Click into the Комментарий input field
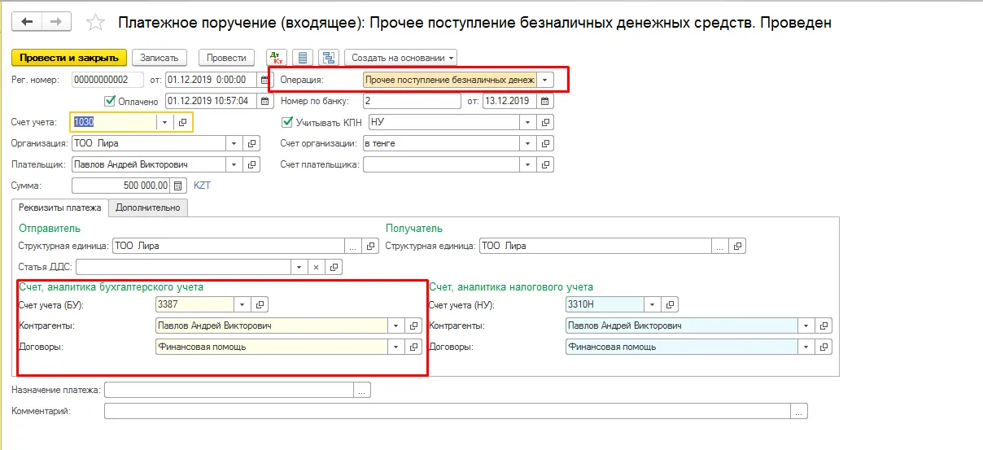Screen dimensions: 983x450 [448, 411]
